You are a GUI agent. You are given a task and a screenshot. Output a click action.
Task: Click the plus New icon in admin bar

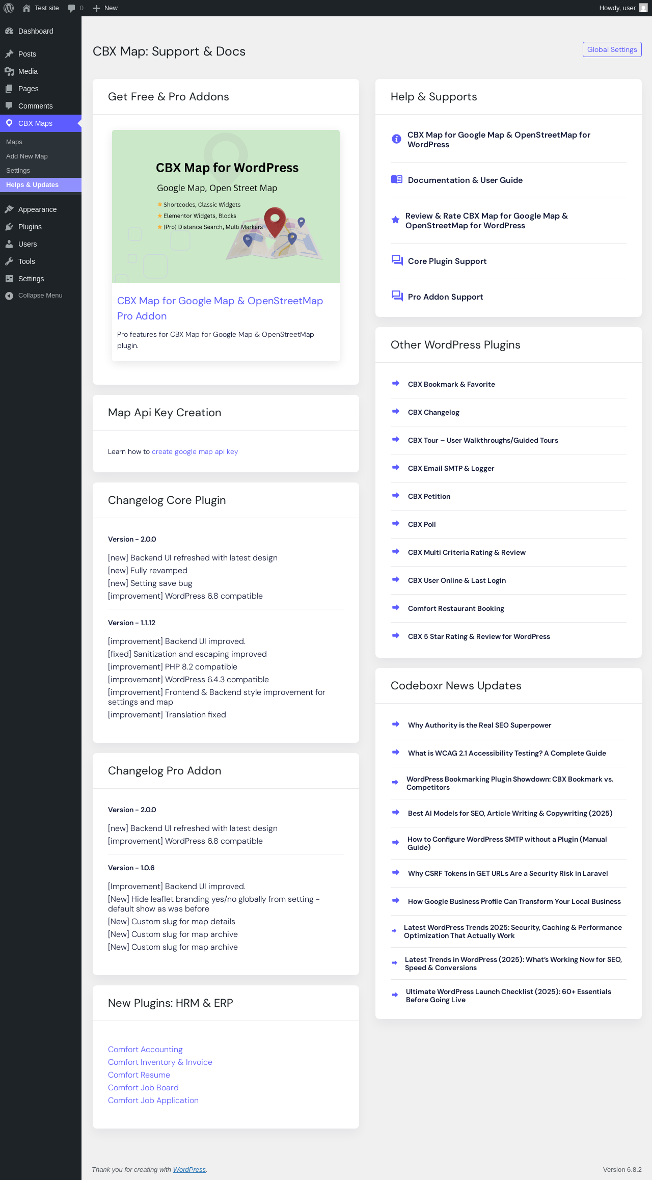pos(96,8)
